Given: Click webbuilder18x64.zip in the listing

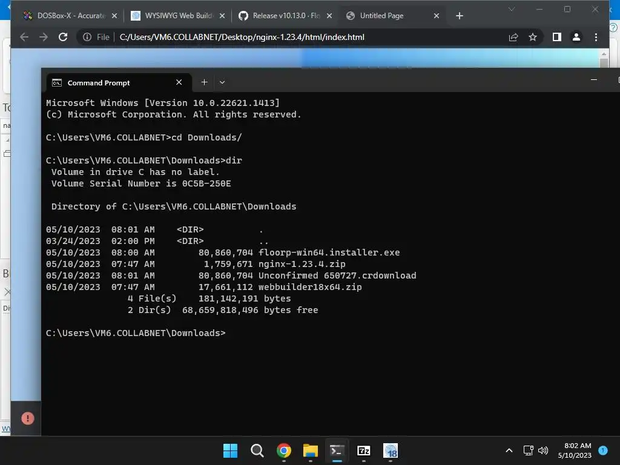Looking at the screenshot, I should click(x=310, y=286).
